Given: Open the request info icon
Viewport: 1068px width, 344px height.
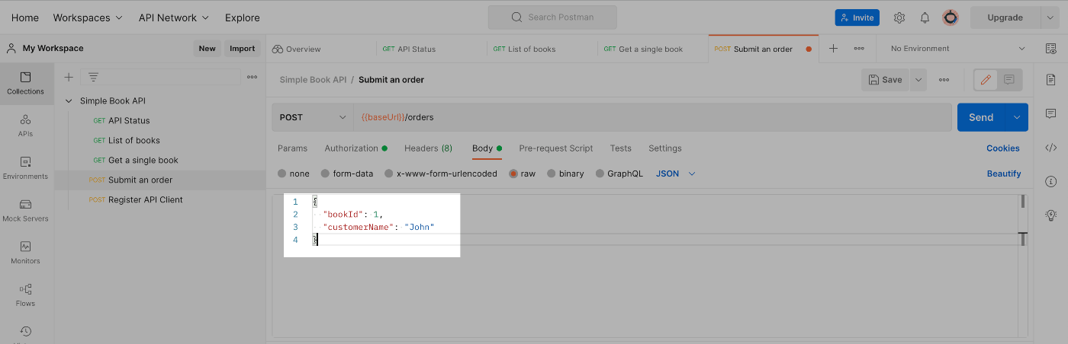Looking at the screenshot, I should (1050, 181).
